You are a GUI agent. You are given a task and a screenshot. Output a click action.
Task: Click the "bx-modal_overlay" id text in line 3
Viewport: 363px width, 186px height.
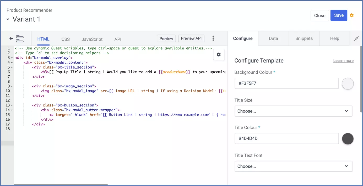tap(51, 58)
